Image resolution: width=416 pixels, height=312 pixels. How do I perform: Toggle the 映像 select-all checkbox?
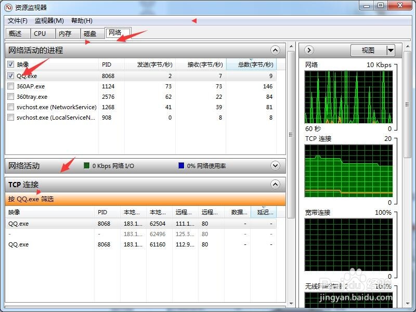pyautogui.click(x=10, y=64)
